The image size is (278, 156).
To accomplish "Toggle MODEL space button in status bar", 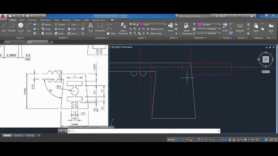I will [x=171, y=140].
